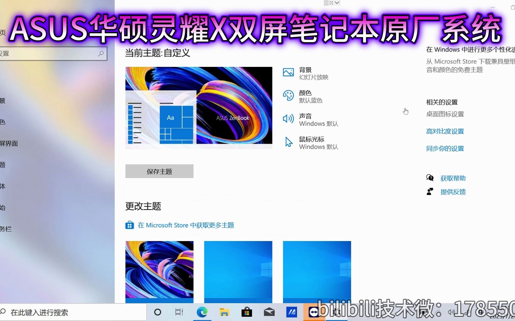Open File Explorer from the taskbar
This screenshot has width=515, height=321.
pyautogui.click(x=224, y=312)
